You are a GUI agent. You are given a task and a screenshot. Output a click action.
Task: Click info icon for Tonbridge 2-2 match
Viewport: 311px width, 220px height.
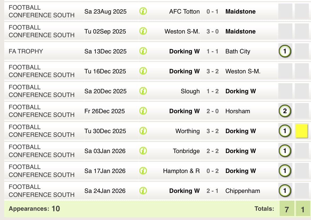[x=143, y=151]
